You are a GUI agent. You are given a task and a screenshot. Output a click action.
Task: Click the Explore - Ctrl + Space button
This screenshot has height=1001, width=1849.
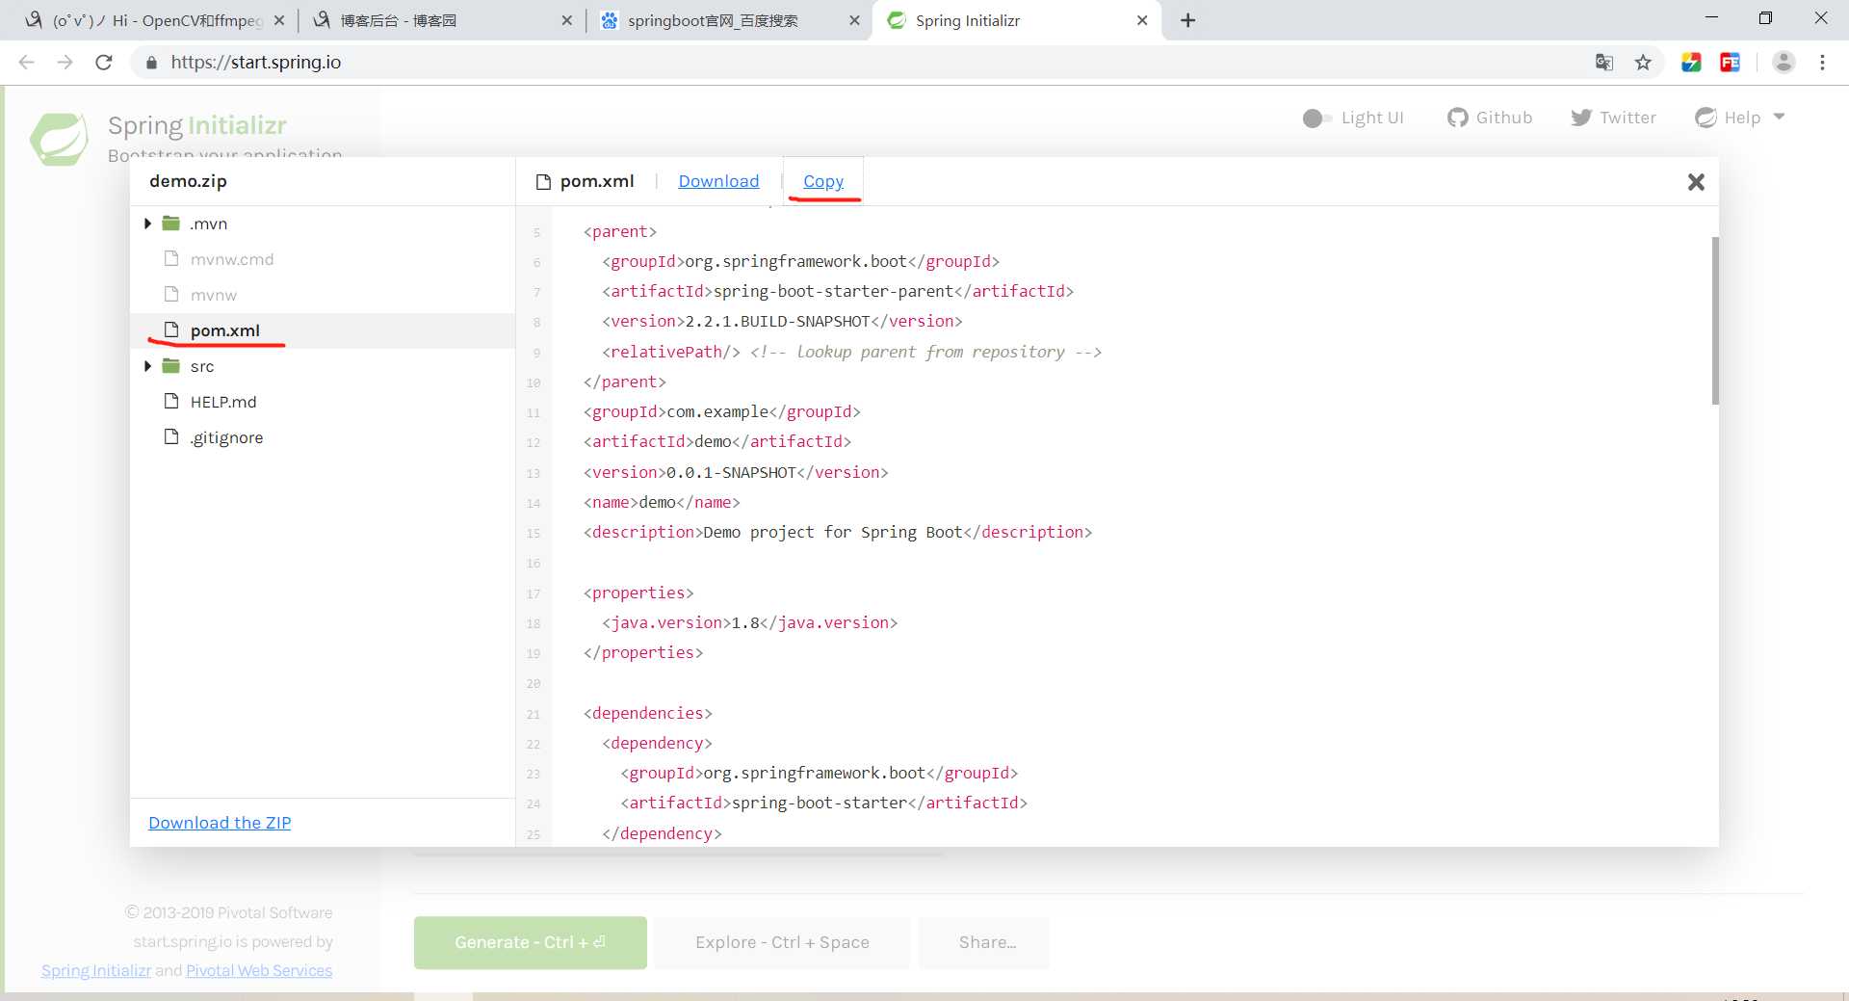click(x=782, y=942)
